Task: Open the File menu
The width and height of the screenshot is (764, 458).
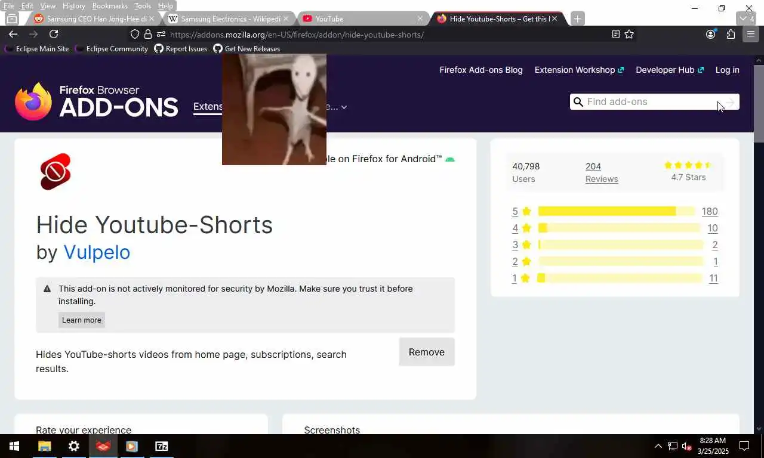Action: (9, 6)
